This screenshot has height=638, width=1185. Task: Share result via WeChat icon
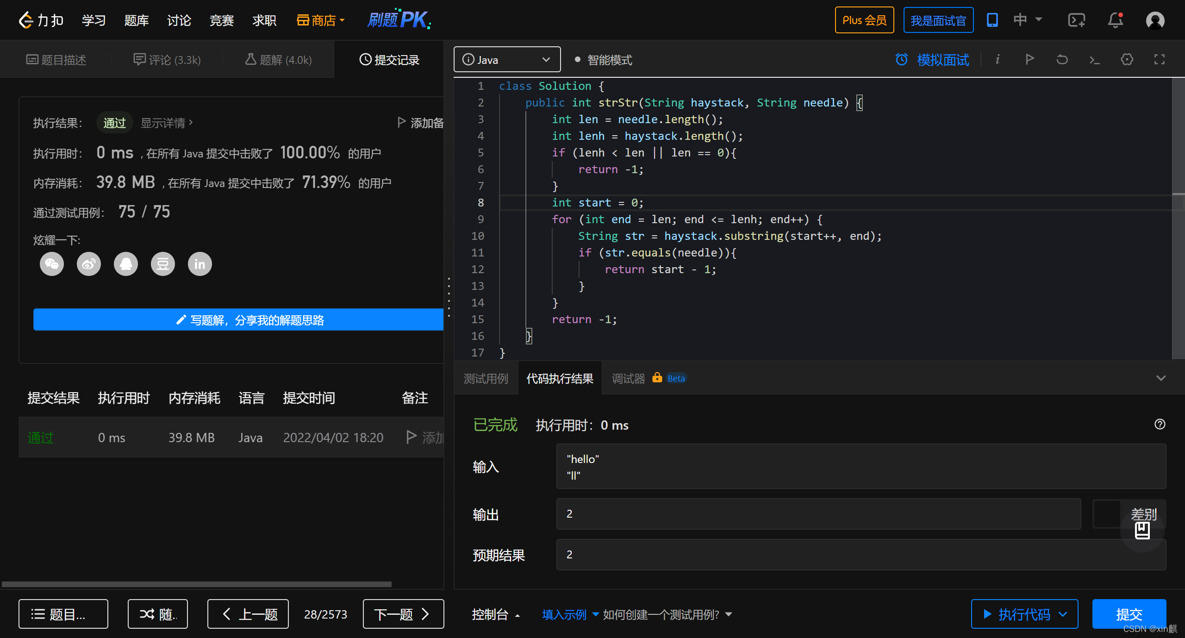click(x=51, y=264)
